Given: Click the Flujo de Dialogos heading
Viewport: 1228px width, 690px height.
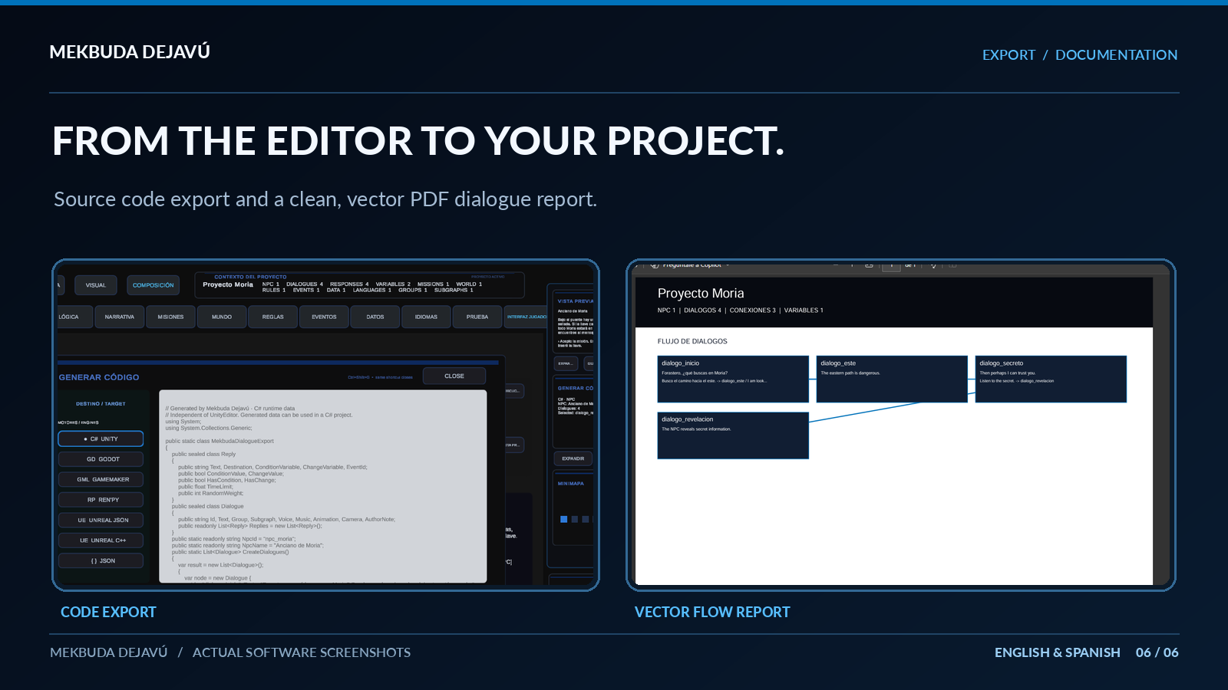Looking at the screenshot, I should pyautogui.click(x=692, y=341).
